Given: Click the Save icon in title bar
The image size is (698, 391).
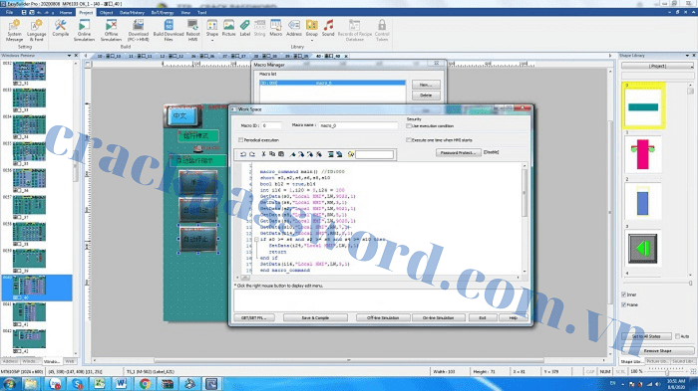Looking at the screenshot, I should (24, 13).
